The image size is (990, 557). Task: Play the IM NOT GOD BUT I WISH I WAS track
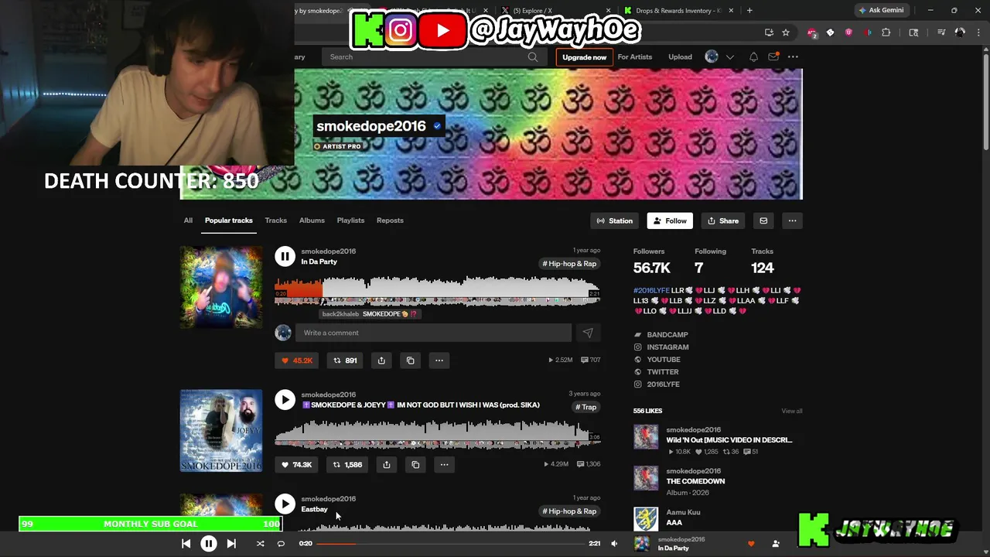[285, 399]
